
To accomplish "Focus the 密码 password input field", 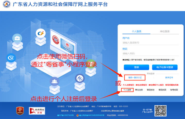I will point(150,54).
